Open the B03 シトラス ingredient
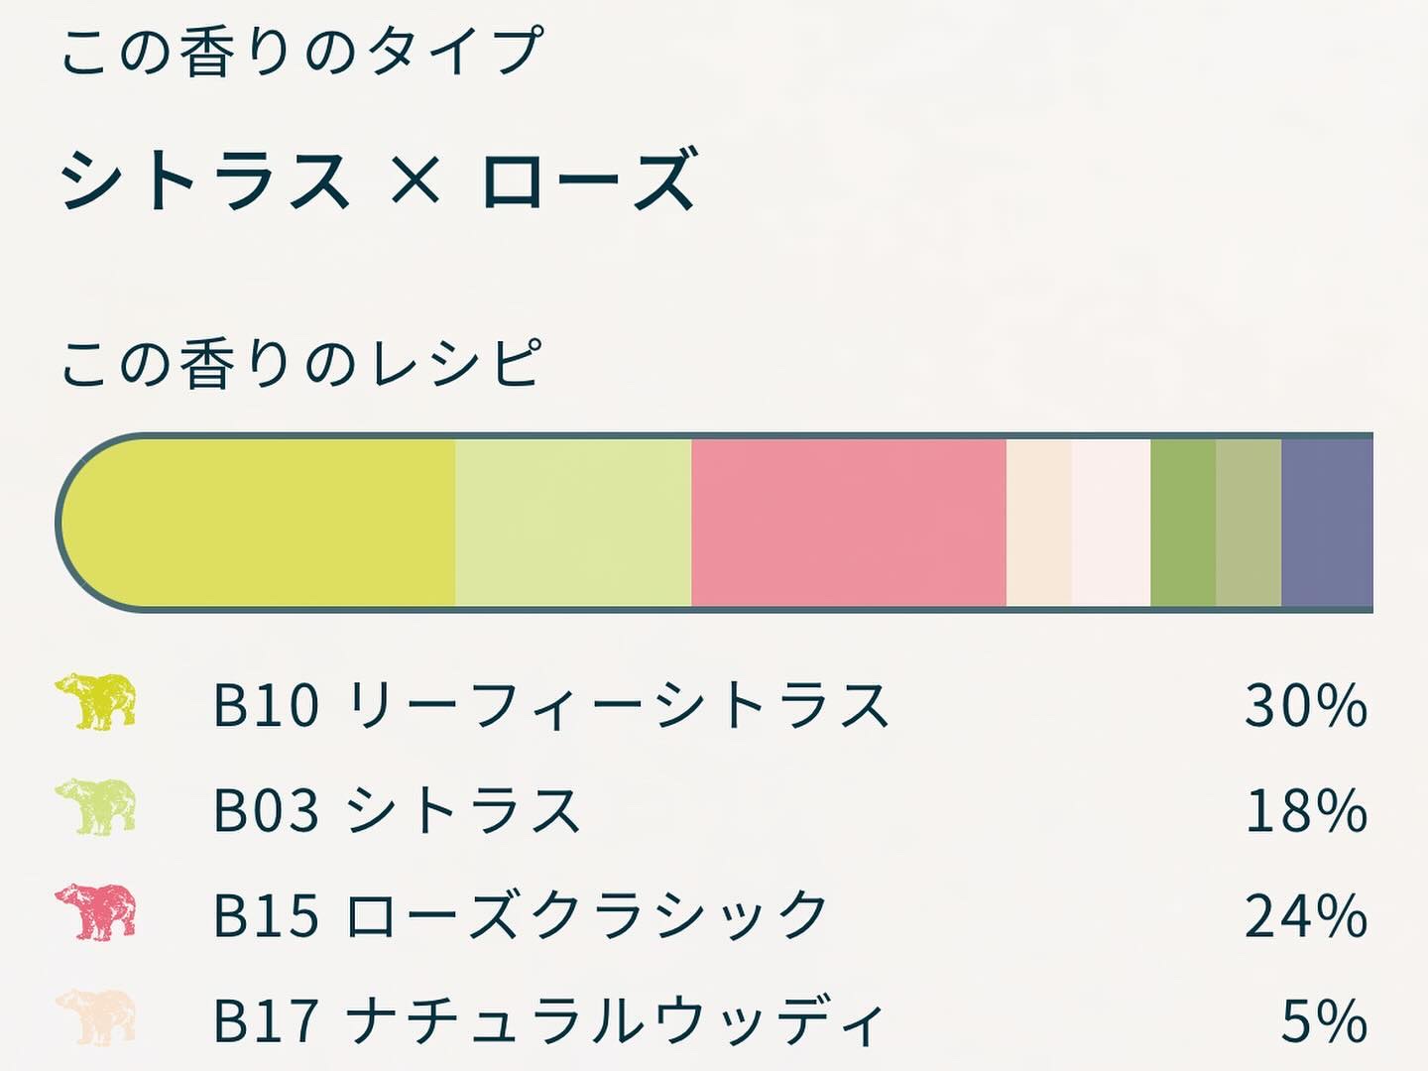This screenshot has height=1071, width=1428. [x=397, y=810]
